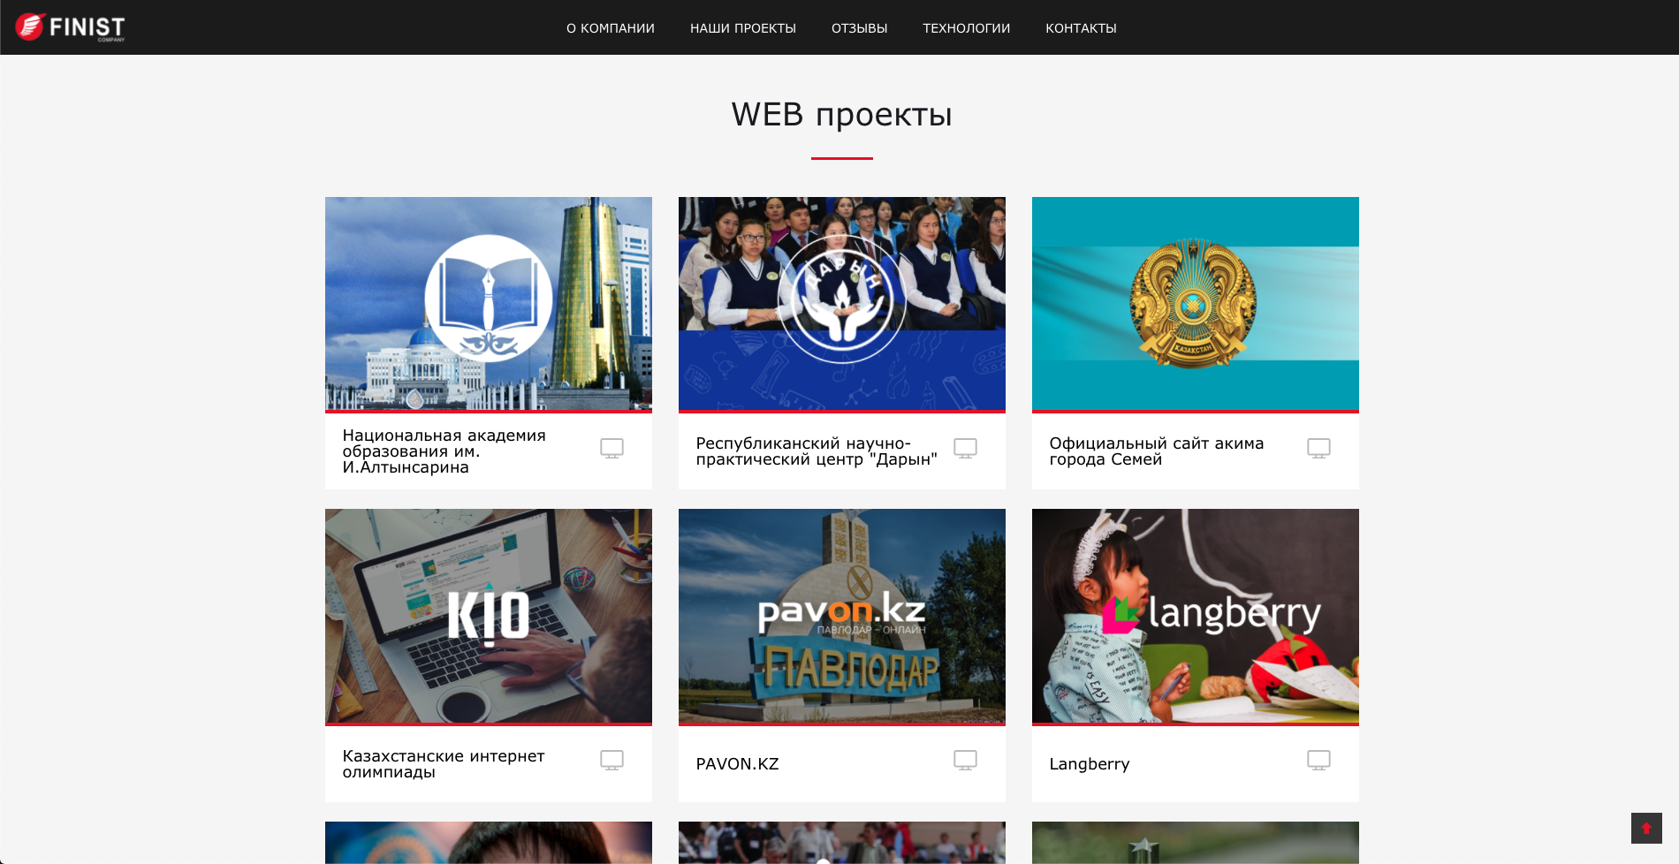Open the Республиканский научно-практический центр Дарын link
Viewport: 1679px width, 864px height.
point(817,451)
